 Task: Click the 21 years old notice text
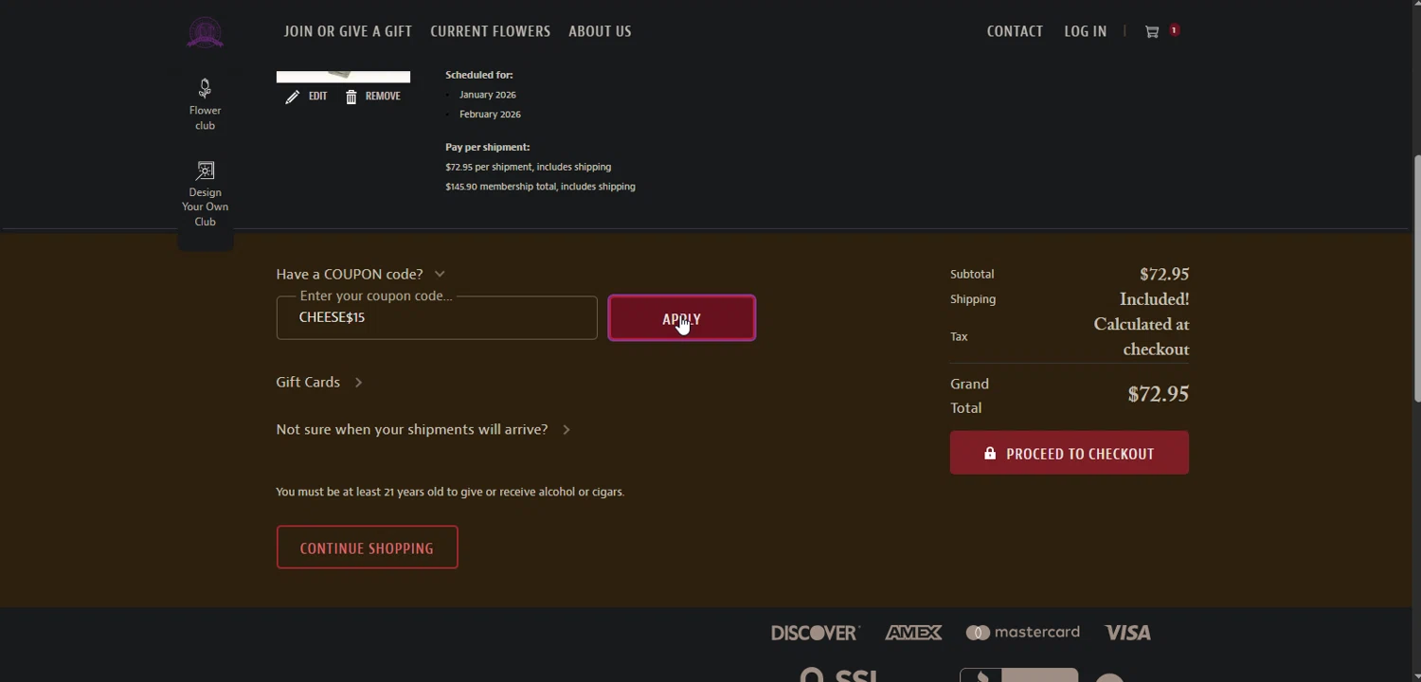450,492
